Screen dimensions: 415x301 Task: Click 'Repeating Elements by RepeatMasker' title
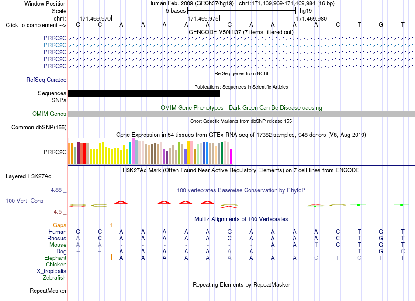click(241, 284)
